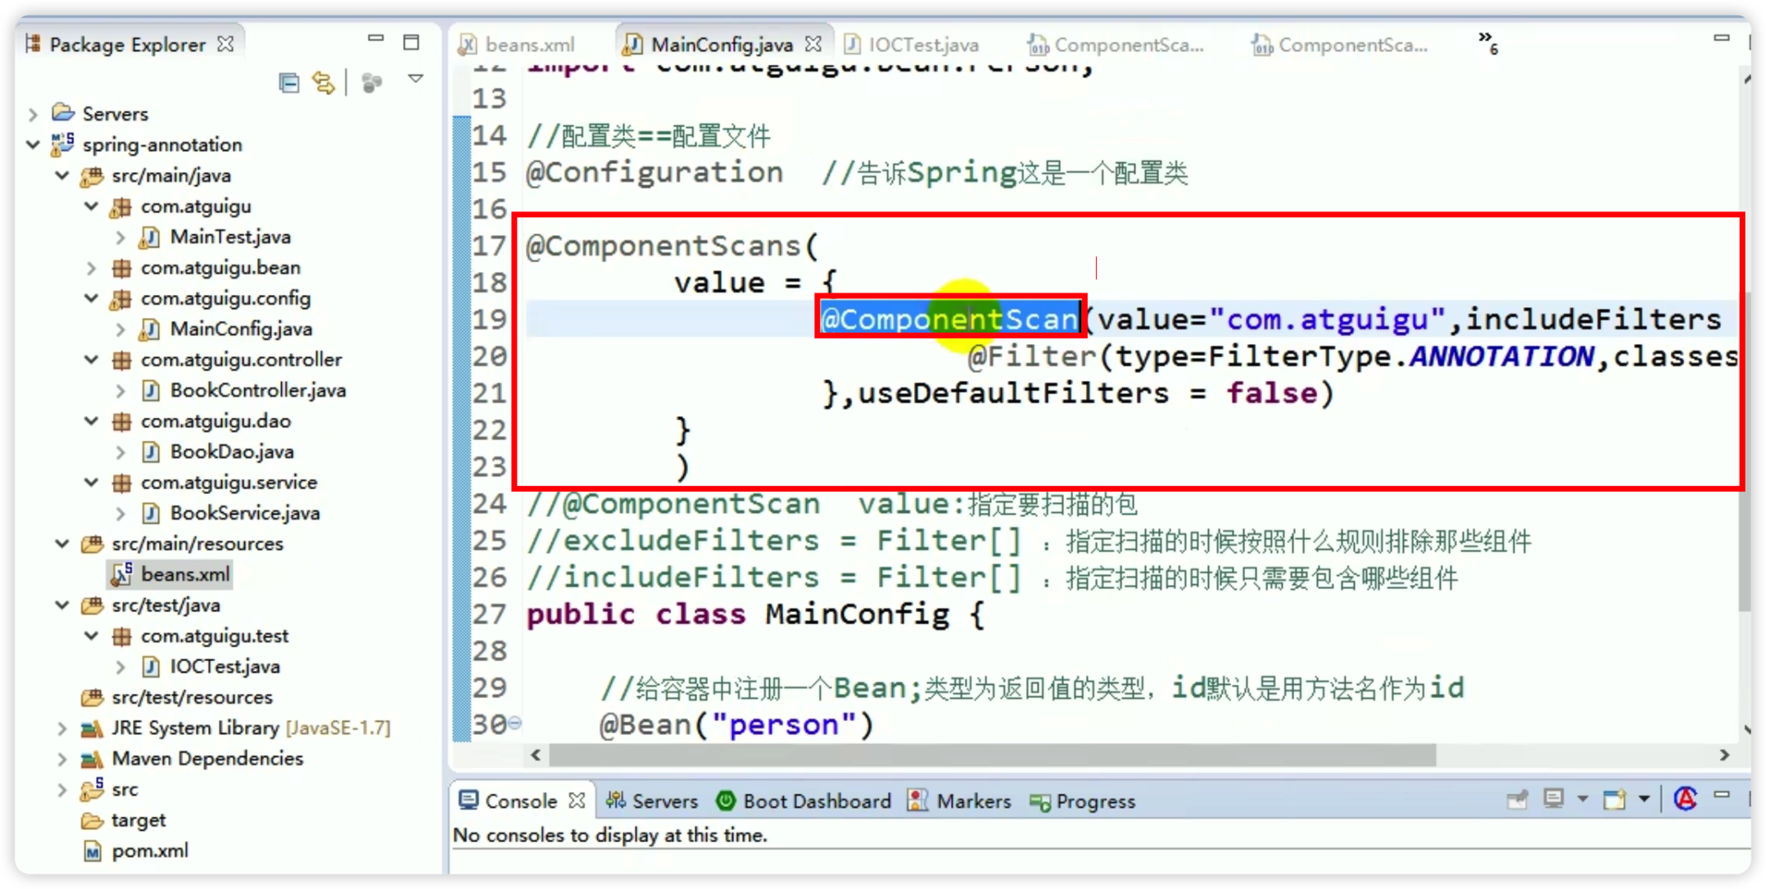Image resolution: width=1766 pixels, height=889 pixels.
Task: Select MainTest.java file icon
Action: [x=149, y=237]
